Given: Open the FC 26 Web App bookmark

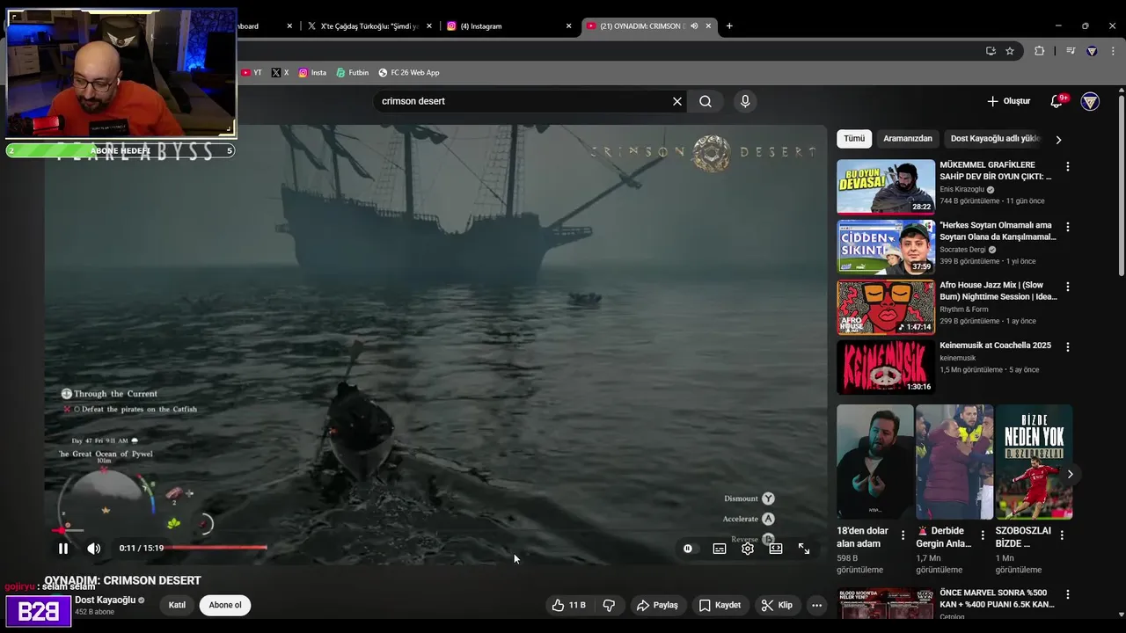Looking at the screenshot, I should [x=409, y=73].
